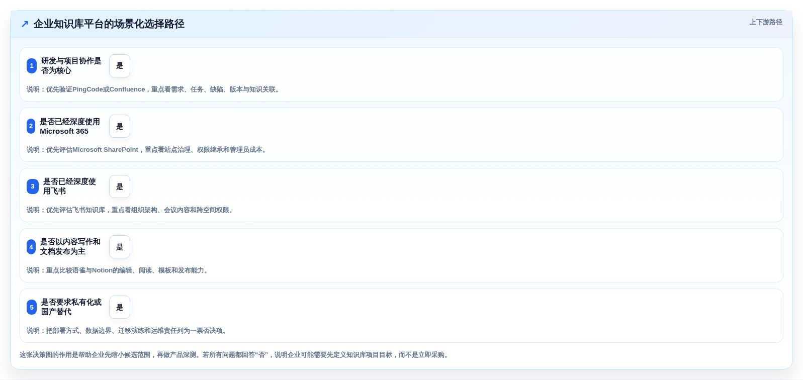Click step number 1 badge
Image resolution: width=803 pixels, height=380 pixels.
click(32, 66)
